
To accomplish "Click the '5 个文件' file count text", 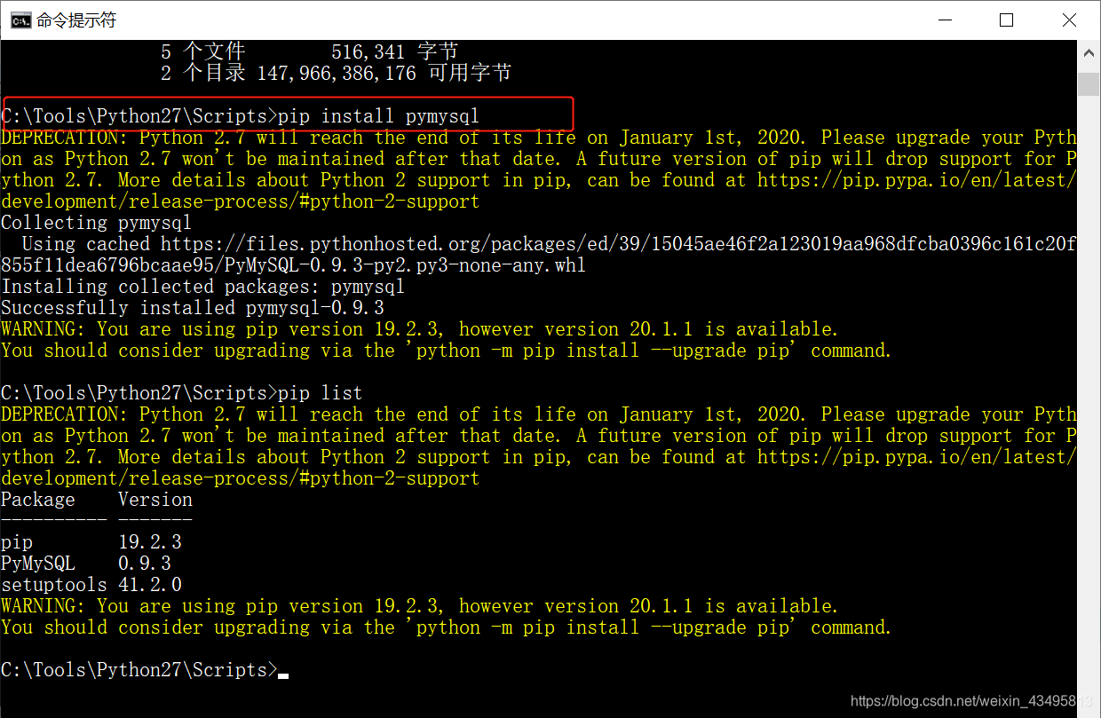I will (203, 52).
